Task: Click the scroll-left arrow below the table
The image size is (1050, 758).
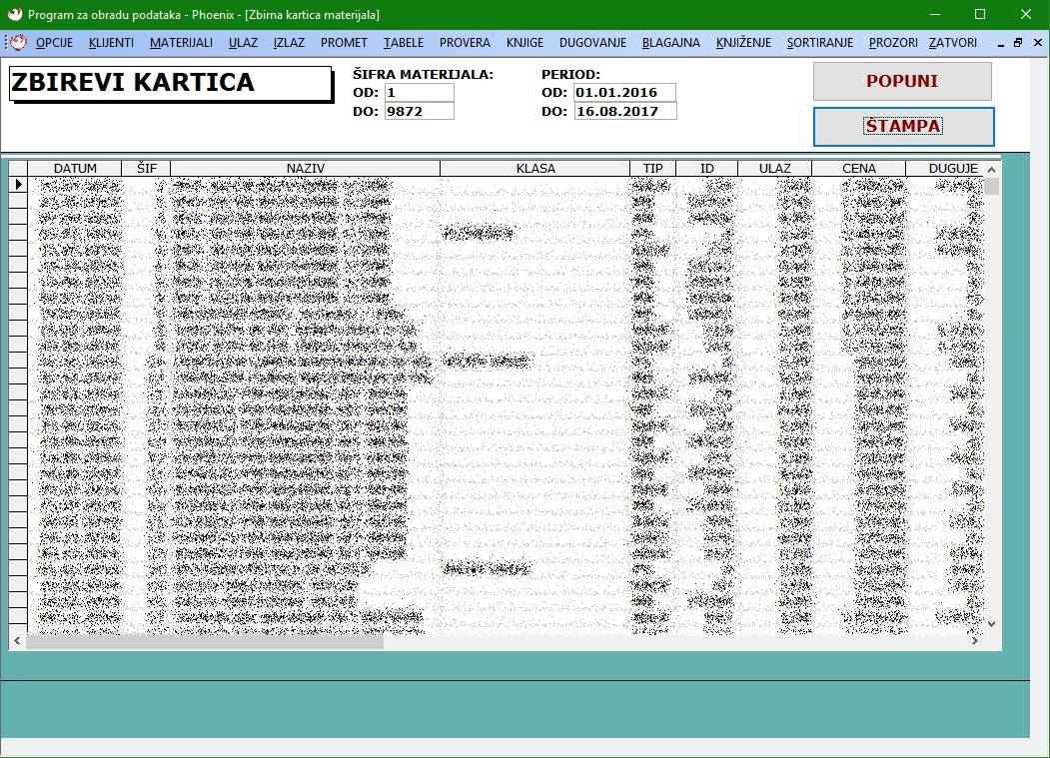Action: pos(17,641)
